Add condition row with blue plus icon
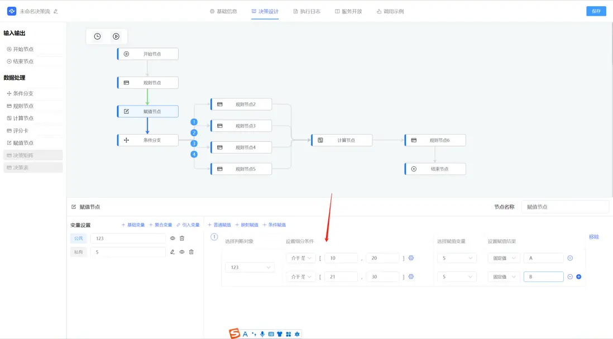The image size is (613, 339). tap(578, 277)
